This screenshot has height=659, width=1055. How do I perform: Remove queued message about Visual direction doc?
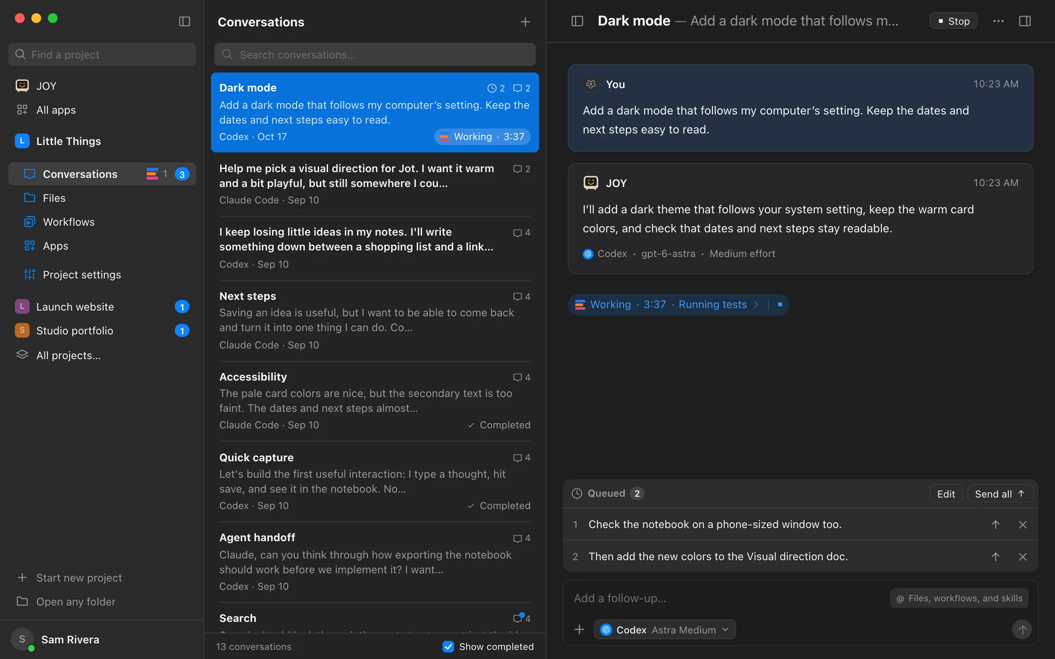click(x=1023, y=556)
